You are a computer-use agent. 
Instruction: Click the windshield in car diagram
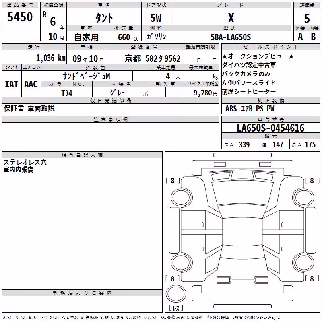[x=242, y=193]
